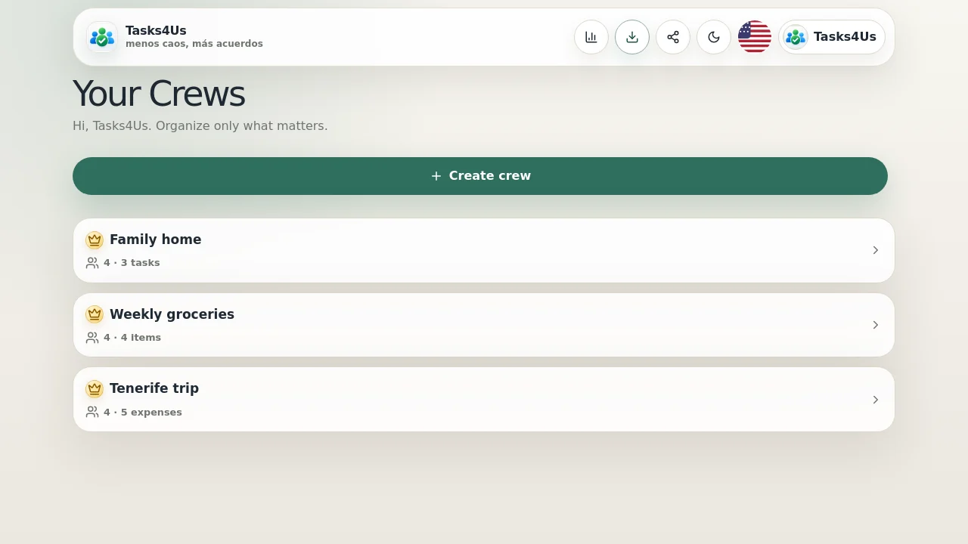Click the members icon under Tenerife trip

(92, 412)
